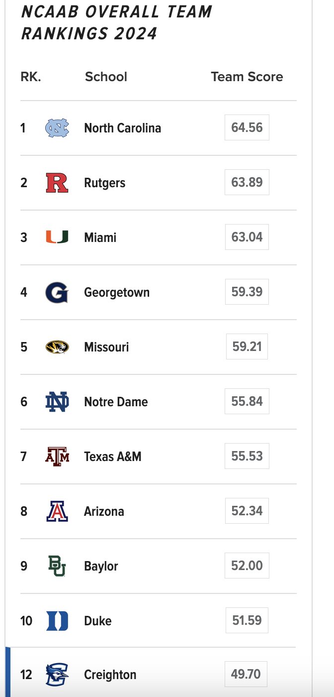Click the 64.56 team score box
The image size is (334, 697).
point(247,127)
